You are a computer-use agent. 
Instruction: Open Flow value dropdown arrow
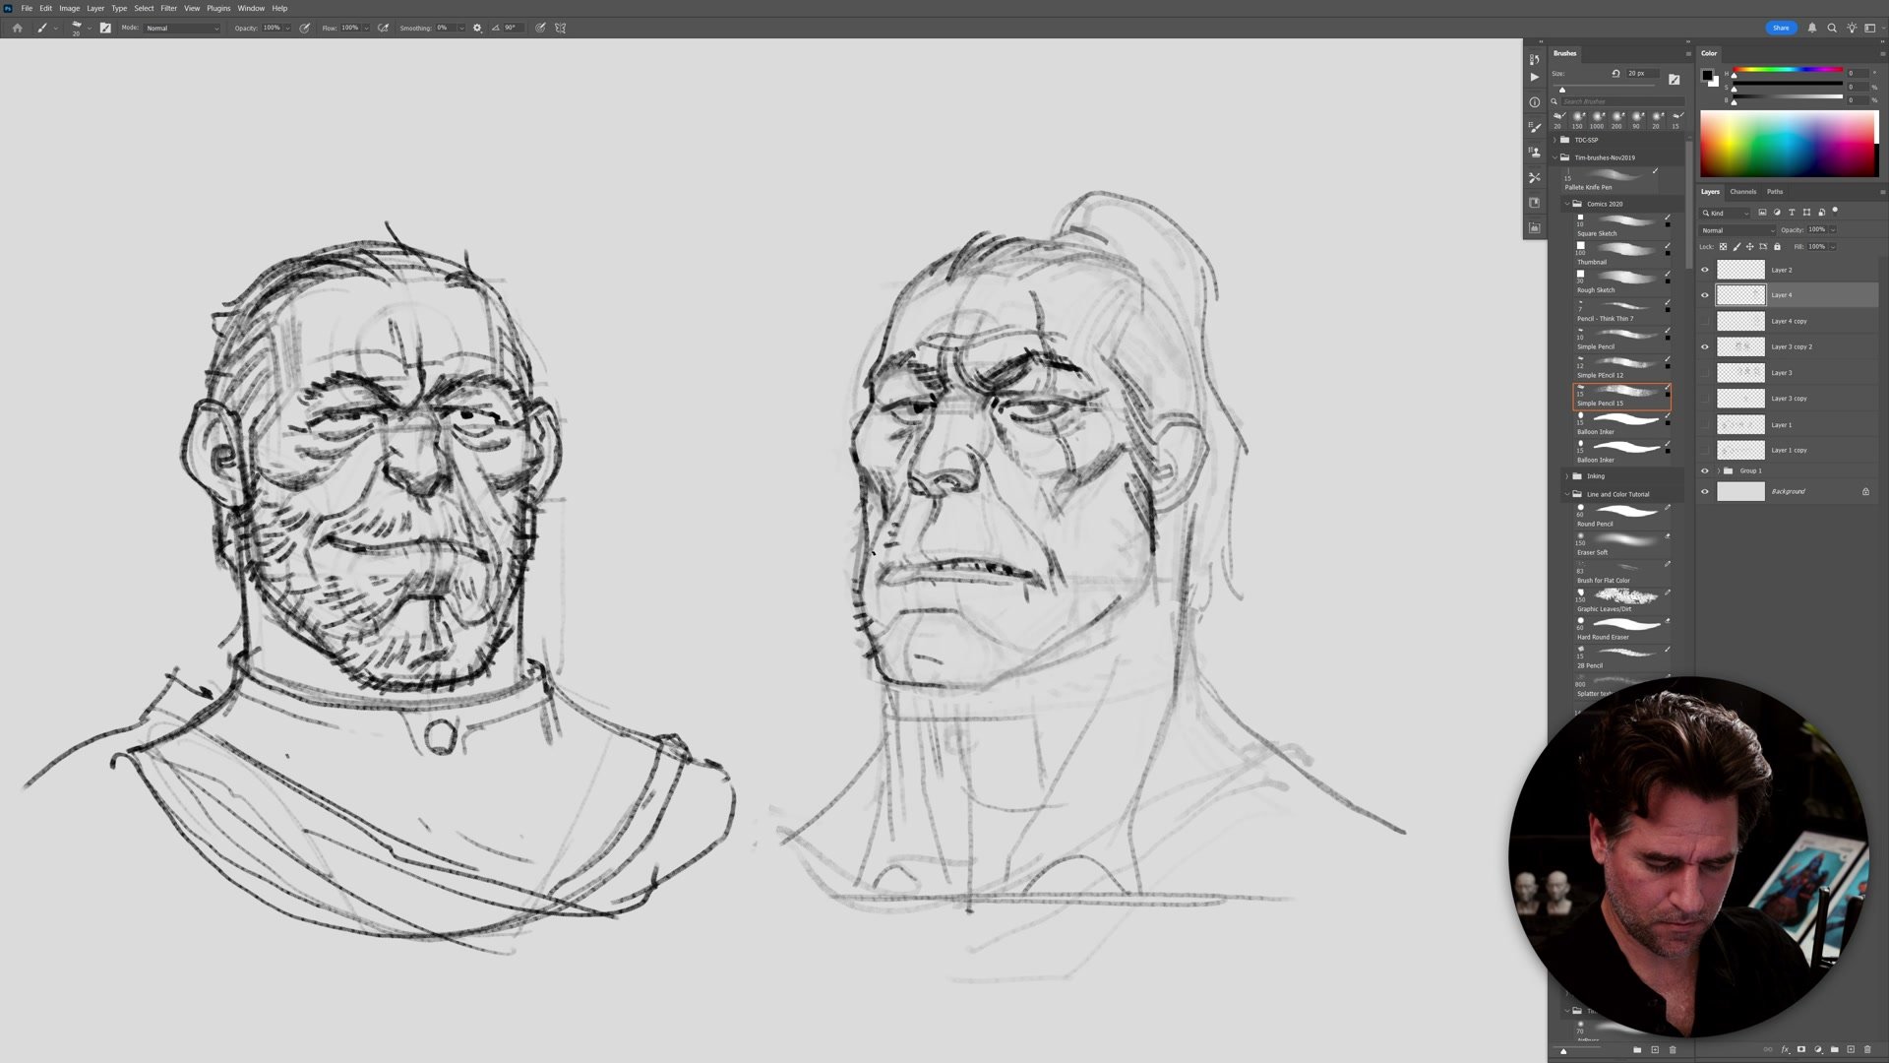[366, 28]
